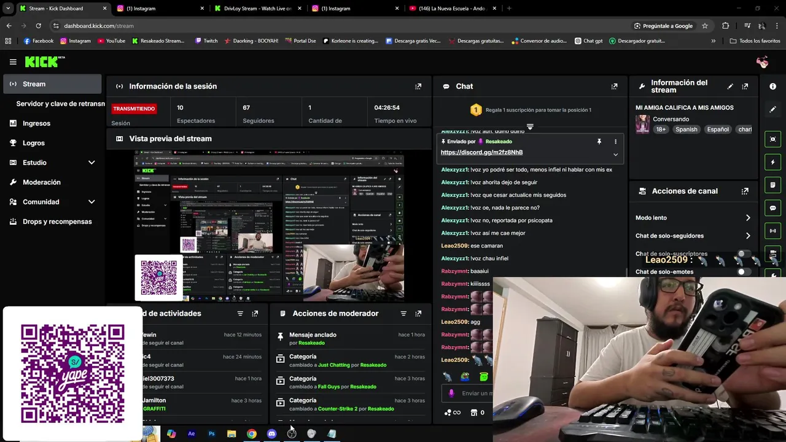Open the Chrome tab search dropdown

pyautogui.click(x=8, y=9)
